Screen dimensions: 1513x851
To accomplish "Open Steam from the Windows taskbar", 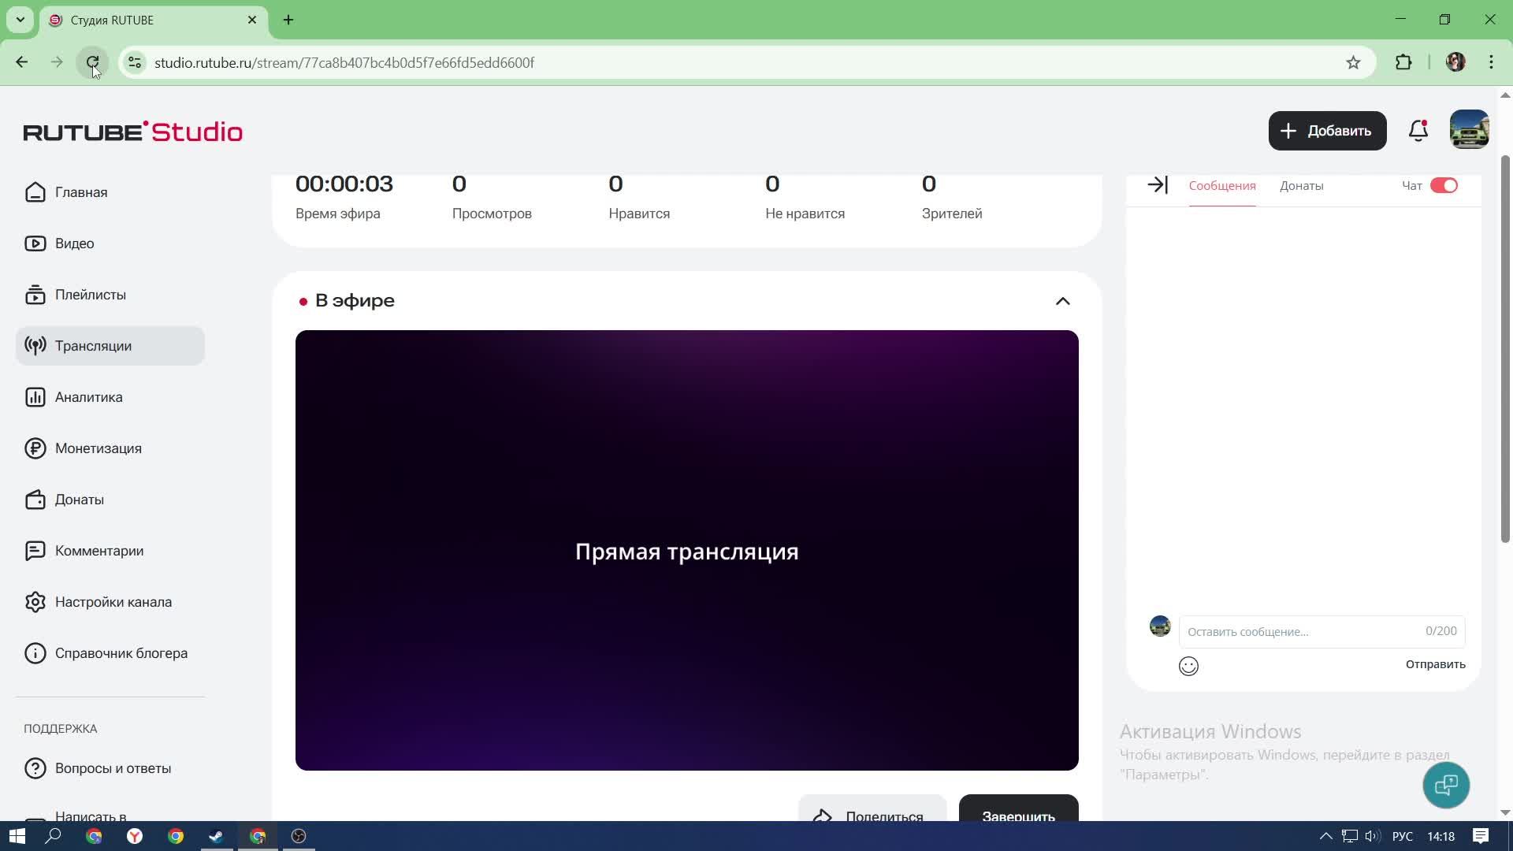I will (x=216, y=836).
